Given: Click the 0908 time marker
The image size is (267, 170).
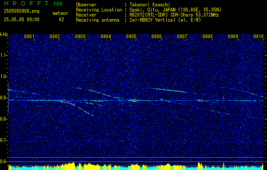Looking at the screenshot, I should click(x=208, y=37).
